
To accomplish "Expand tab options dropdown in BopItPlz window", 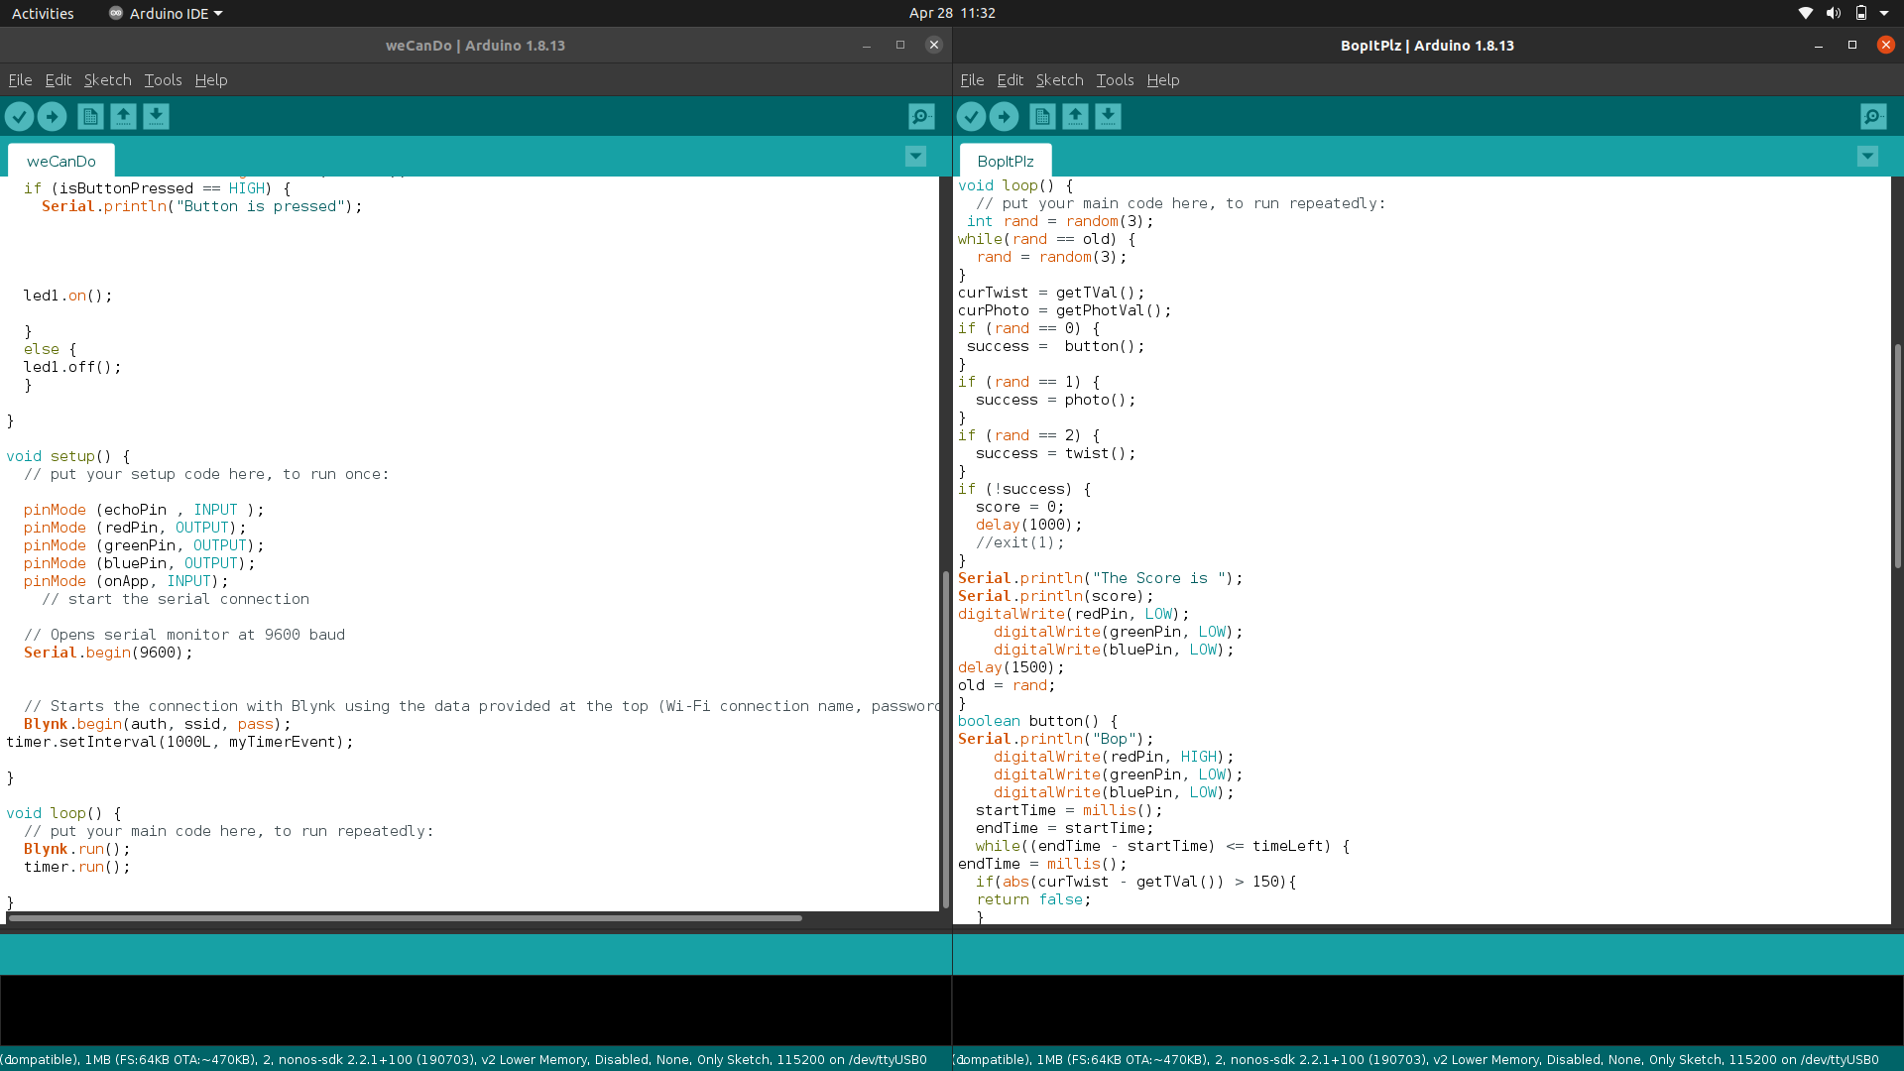I will 1867,157.
